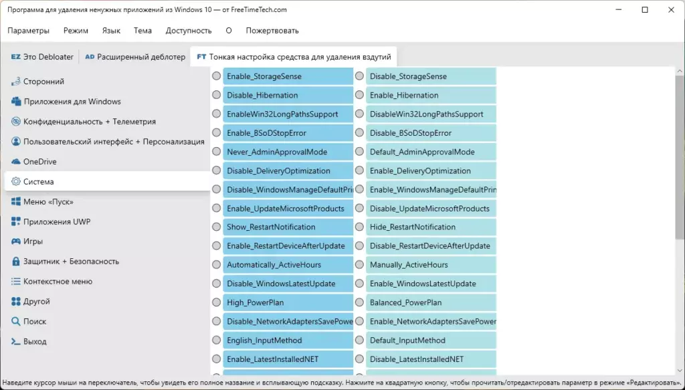This screenshot has height=390, width=685.
Task: Click the AD icon of Расширенный деблотер tab
Action: point(90,57)
